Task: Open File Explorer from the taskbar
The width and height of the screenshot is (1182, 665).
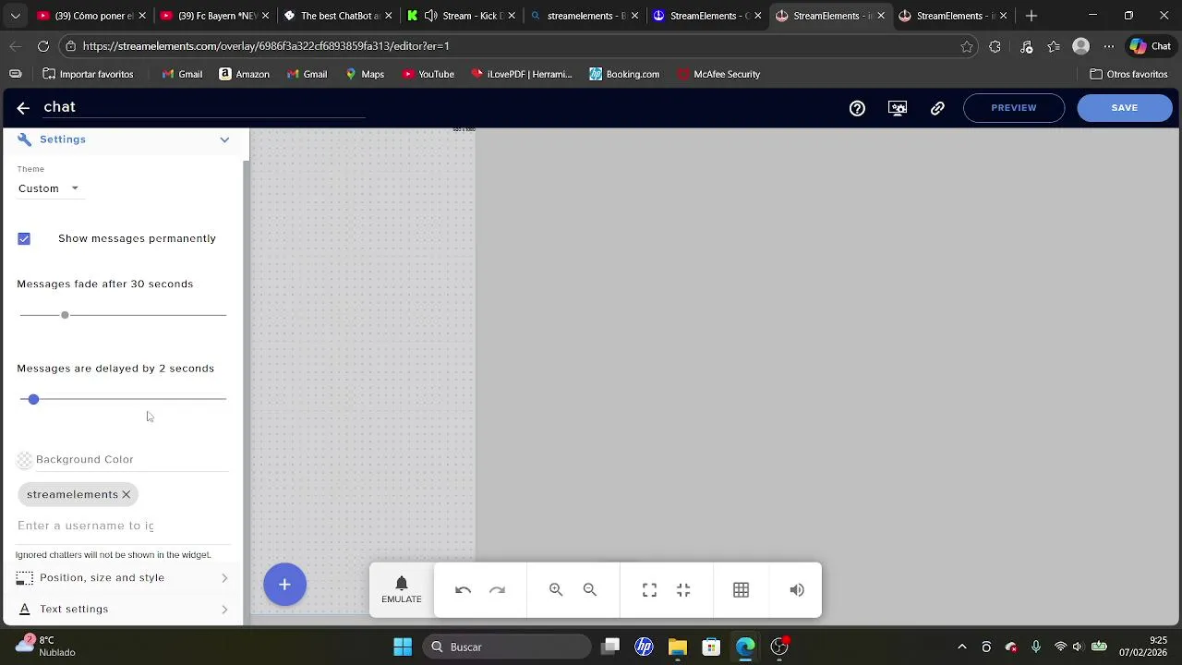Action: click(x=678, y=647)
